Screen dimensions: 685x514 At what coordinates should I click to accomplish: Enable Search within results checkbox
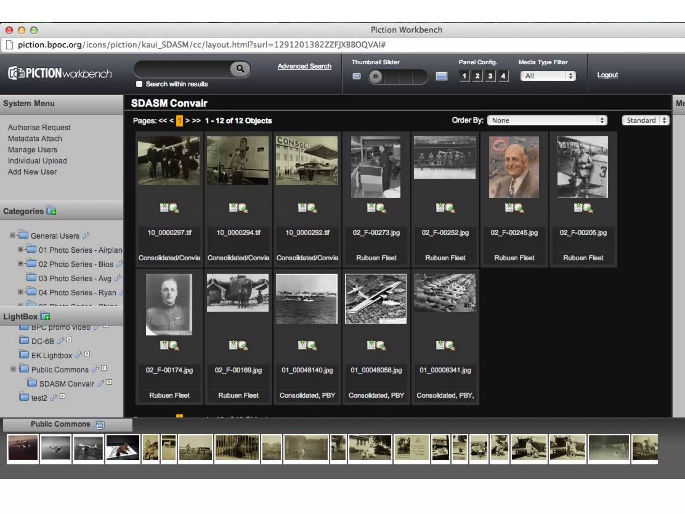click(x=139, y=84)
